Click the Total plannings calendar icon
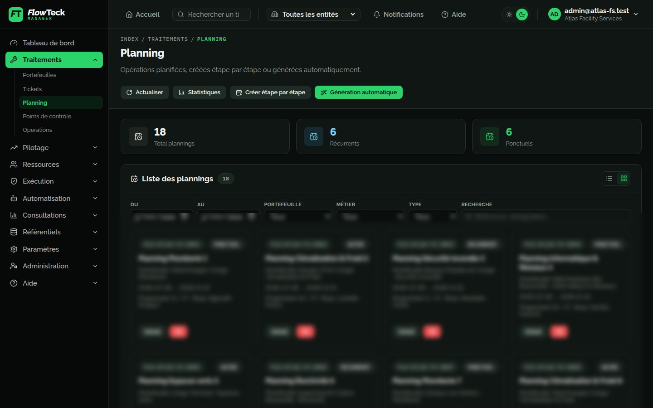Image resolution: width=653 pixels, height=408 pixels. (x=138, y=136)
